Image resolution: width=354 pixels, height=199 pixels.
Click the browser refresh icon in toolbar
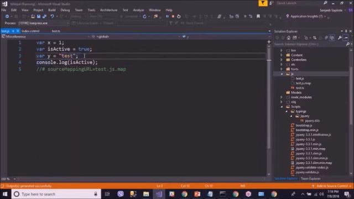pos(144,16)
